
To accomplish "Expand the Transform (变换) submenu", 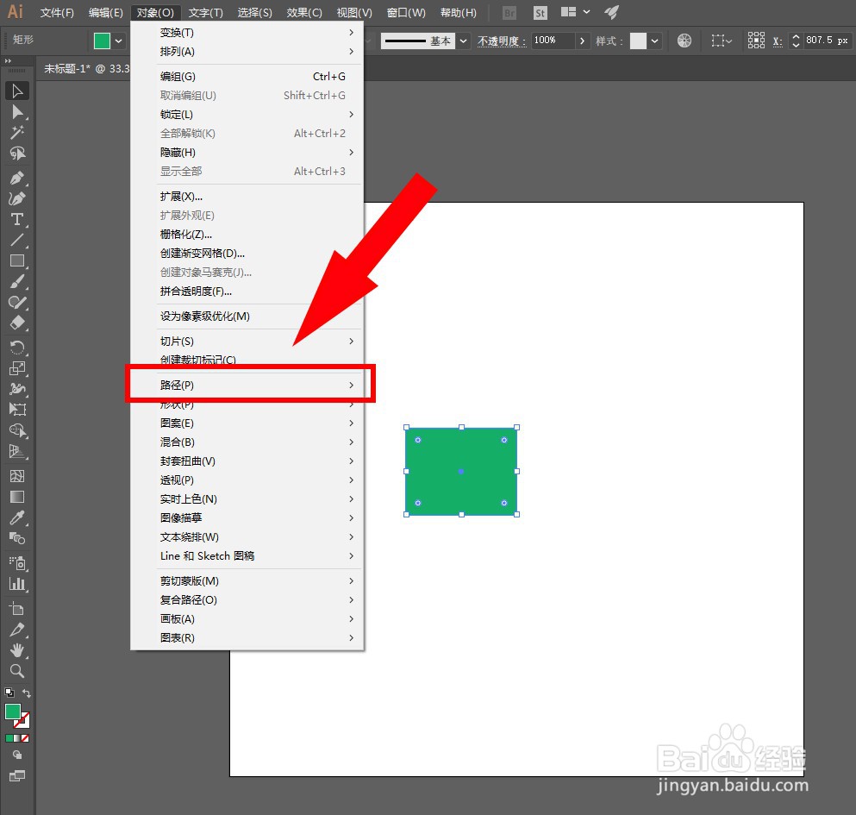I will (x=247, y=33).
